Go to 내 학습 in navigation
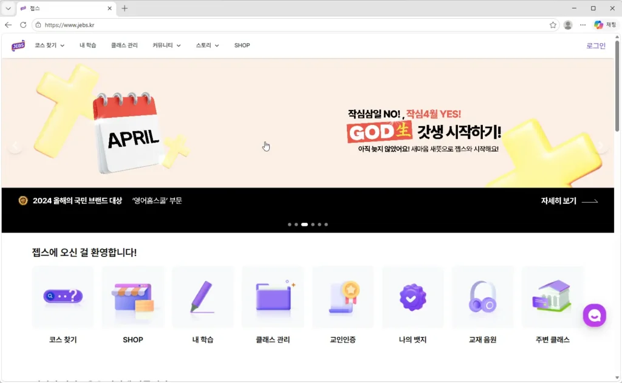 pyautogui.click(x=87, y=46)
